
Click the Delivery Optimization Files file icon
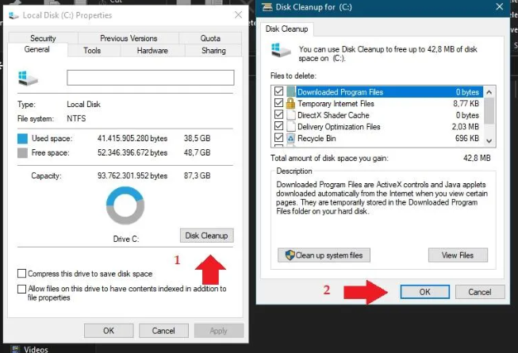click(x=290, y=126)
